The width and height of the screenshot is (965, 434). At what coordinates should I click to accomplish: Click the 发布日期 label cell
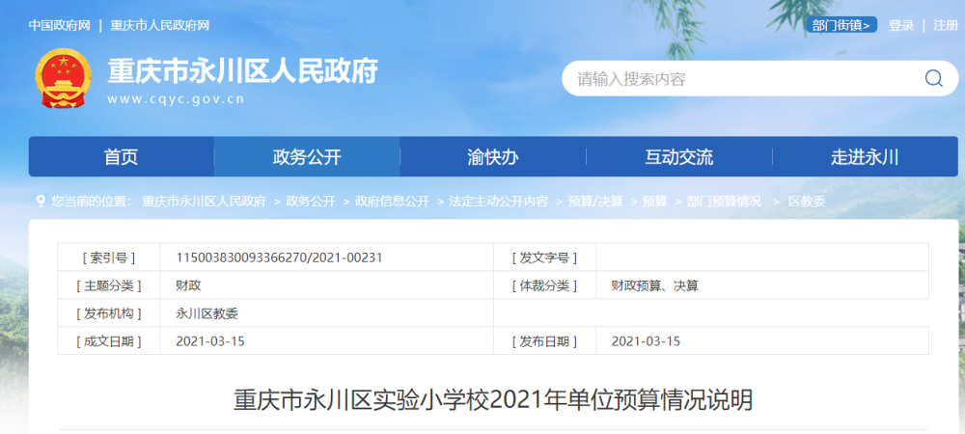544,341
